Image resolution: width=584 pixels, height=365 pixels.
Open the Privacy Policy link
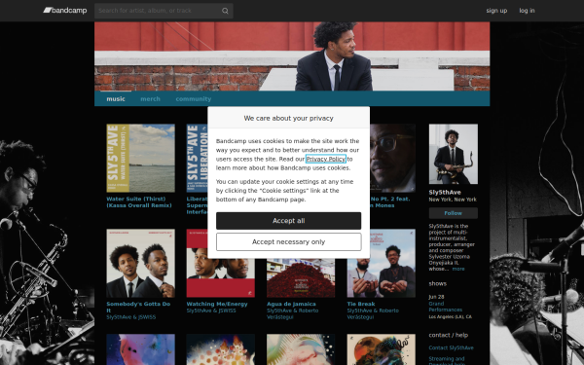(326, 159)
